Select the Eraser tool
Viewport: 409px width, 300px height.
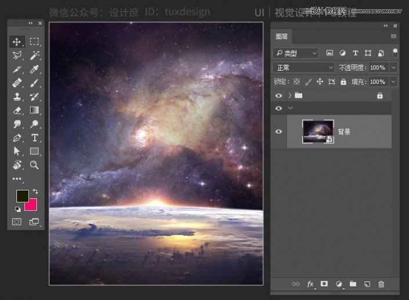[17, 110]
